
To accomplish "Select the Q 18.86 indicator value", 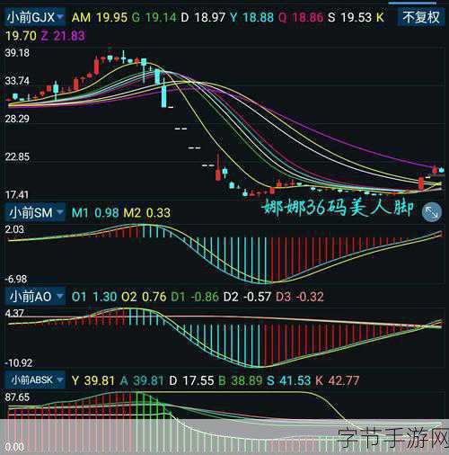I will [x=301, y=17].
